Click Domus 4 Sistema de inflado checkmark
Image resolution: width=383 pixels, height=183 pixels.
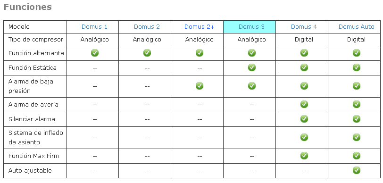(x=304, y=137)
